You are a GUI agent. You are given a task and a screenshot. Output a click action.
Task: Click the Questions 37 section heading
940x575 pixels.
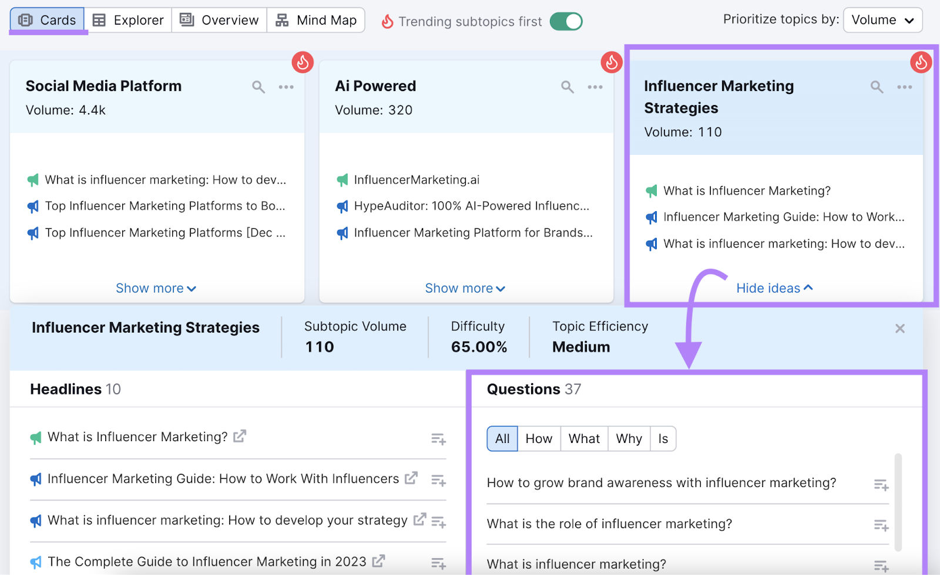tap(534, 389)
